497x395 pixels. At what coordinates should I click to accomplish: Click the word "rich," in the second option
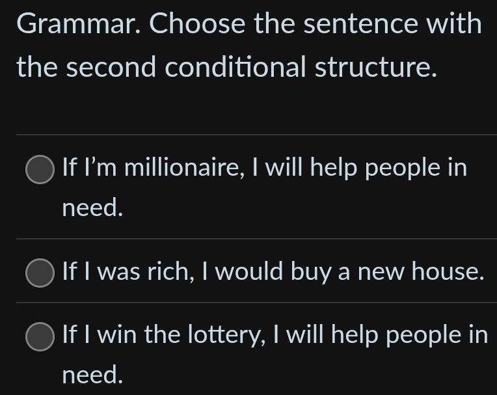pyautogui.click(x=172, y=271)
